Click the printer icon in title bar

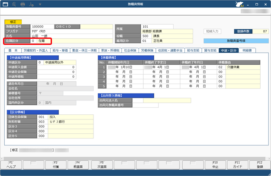tap(23, 4)
